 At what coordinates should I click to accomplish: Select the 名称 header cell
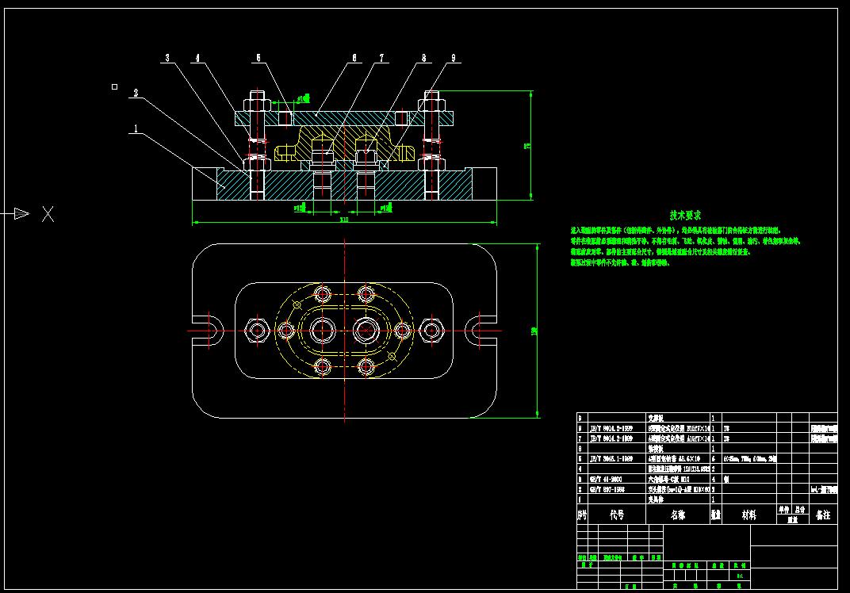tap(678, 515)
